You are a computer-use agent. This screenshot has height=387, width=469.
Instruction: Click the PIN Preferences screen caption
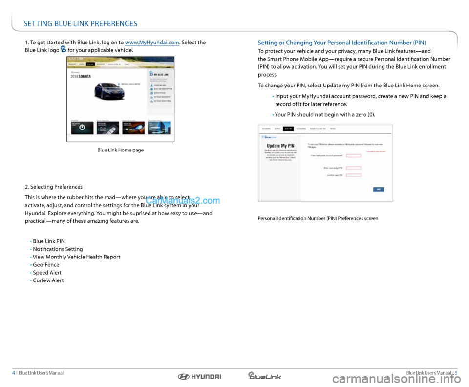click(318, 218)
